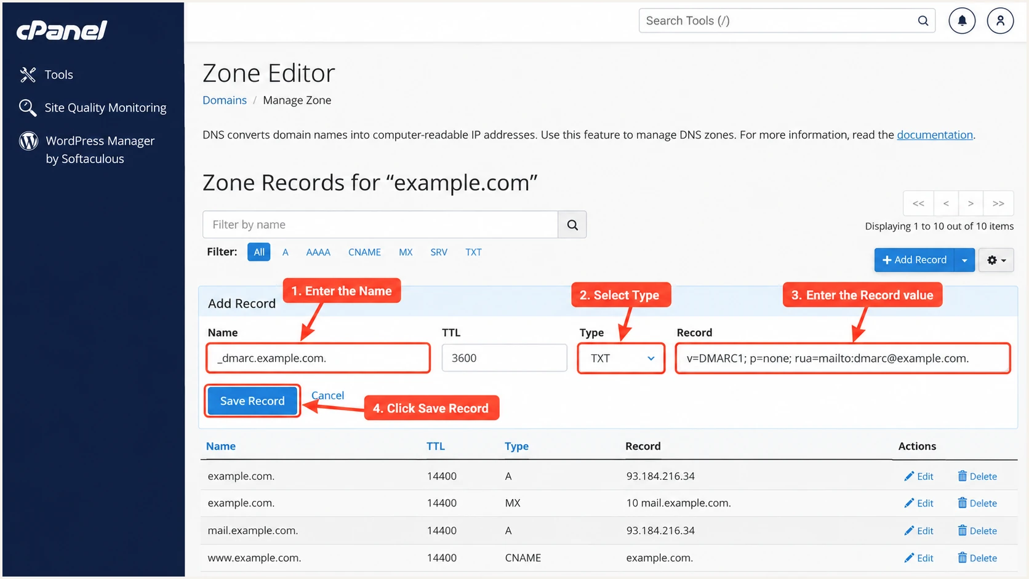The image size is (1029, 579).
Task: Edit the mail.example.com record
Action: (919, 531)
